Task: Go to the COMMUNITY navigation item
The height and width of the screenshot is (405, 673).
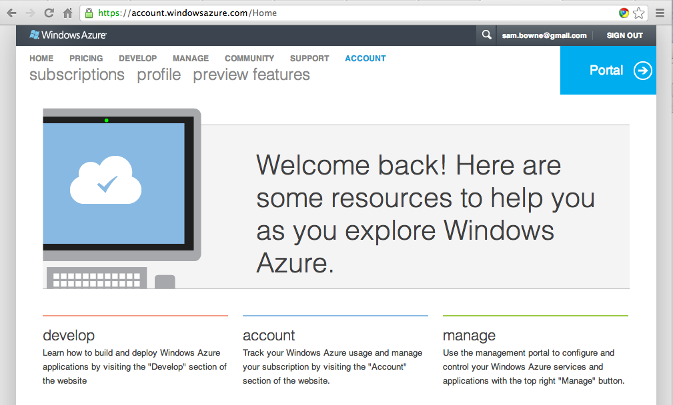Action: (249, 59)
